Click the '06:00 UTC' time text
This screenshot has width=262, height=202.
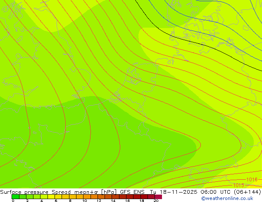click(x=217, y=192)
